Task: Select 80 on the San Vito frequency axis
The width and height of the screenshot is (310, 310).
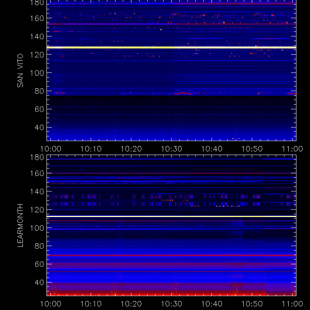Action: pyautogui.click(x=39, y=91)
